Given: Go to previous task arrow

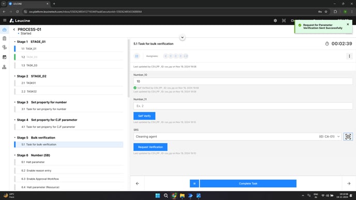Looking at the screenshot, I should tap(137, 183).
